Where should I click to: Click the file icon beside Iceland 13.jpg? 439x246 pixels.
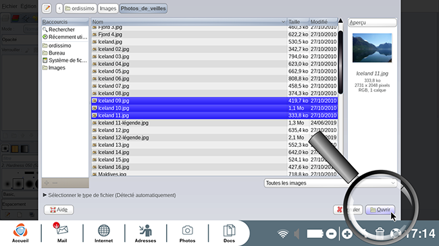click(95, 145)
